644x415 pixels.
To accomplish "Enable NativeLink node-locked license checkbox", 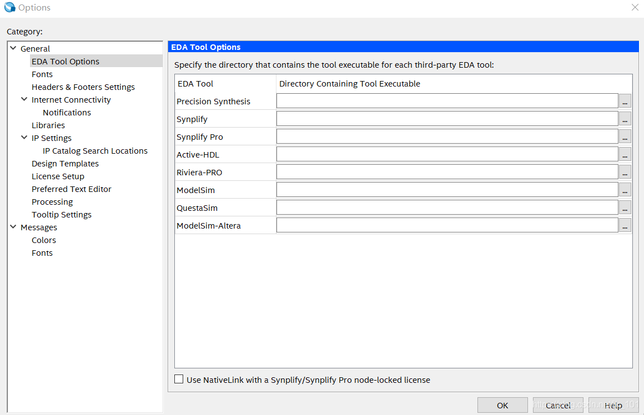I will (179, 379).
